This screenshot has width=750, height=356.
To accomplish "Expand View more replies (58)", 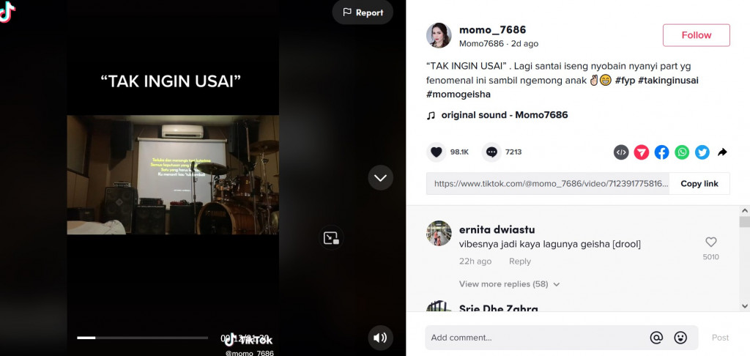I will tap(509, 284).
